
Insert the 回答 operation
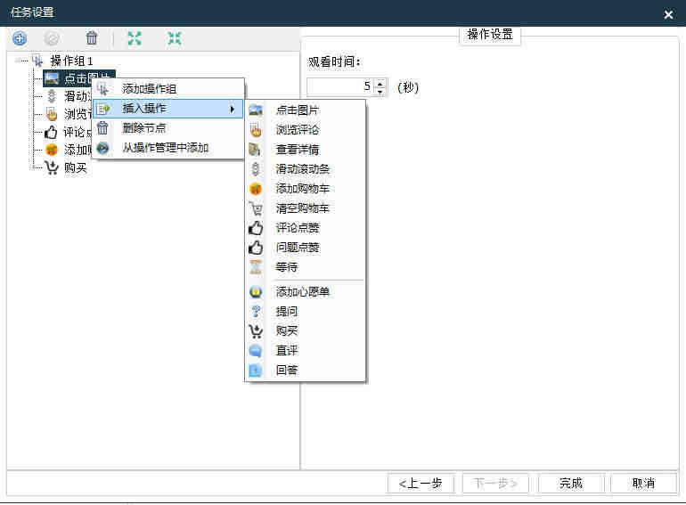[305, 371]
